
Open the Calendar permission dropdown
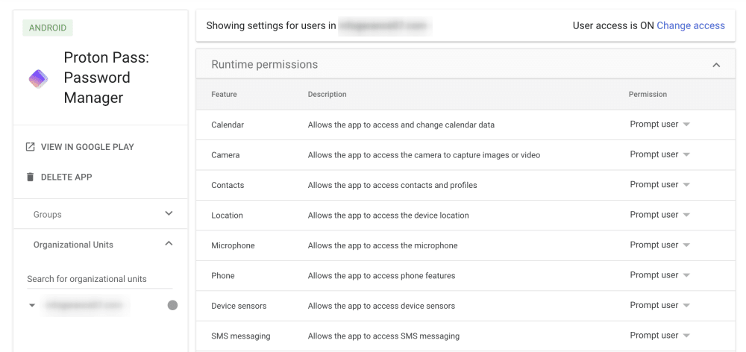[x=660, y=124]
